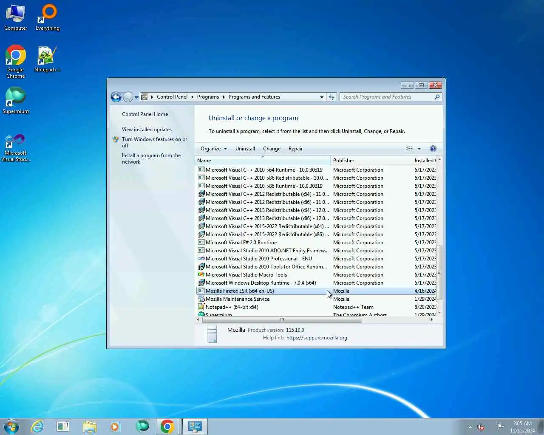
Task: Select Microsoft Visual F# 2.0 Runtime entry
Action: click(316, 243)
